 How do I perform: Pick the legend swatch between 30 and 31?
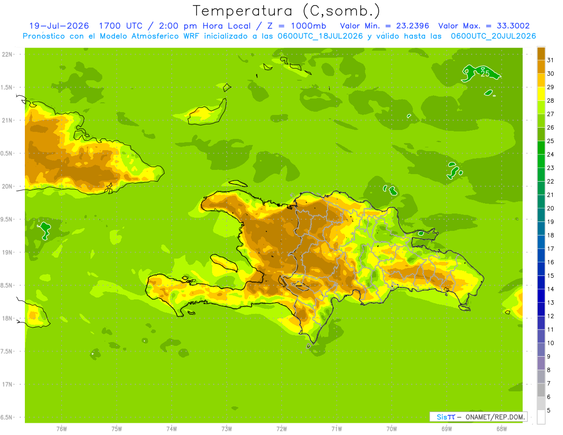pos(541,67)
